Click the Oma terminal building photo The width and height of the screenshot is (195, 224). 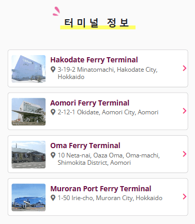pos(28,154)
